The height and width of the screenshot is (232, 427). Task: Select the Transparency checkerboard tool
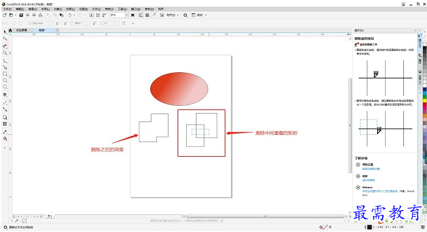coord(5,124)
